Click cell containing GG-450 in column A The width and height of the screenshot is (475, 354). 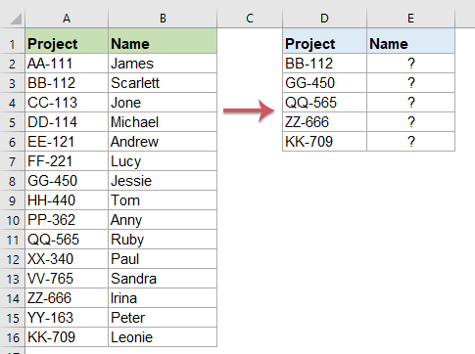[x=67, y=181]
